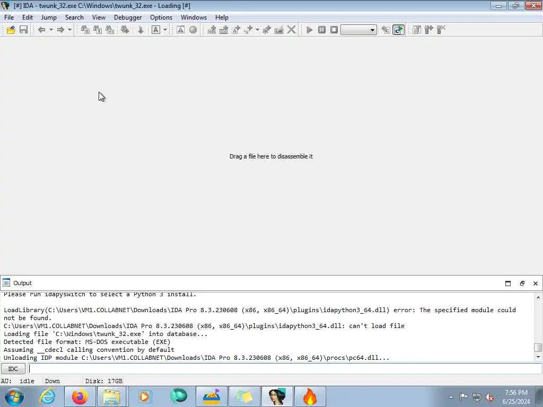543x407 pixels.
Task: Open a file with the folder icon
Action: [x=11, y=30]
